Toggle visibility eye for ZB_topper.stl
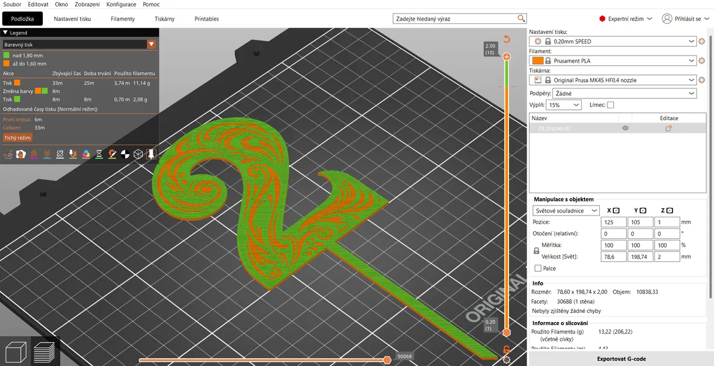Image resolution: width=714 pixels, height=366 pixels. 626,128
